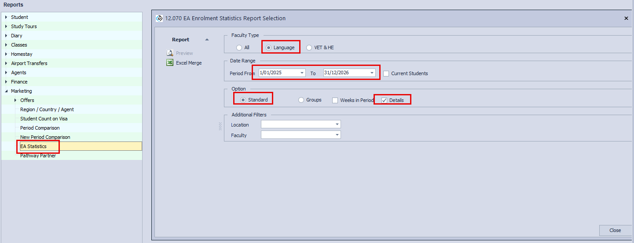Image resolution: width=634 pixels, height=243 pixels.
Task: Open the Location filter dropdown
Action: pos(337,125)
